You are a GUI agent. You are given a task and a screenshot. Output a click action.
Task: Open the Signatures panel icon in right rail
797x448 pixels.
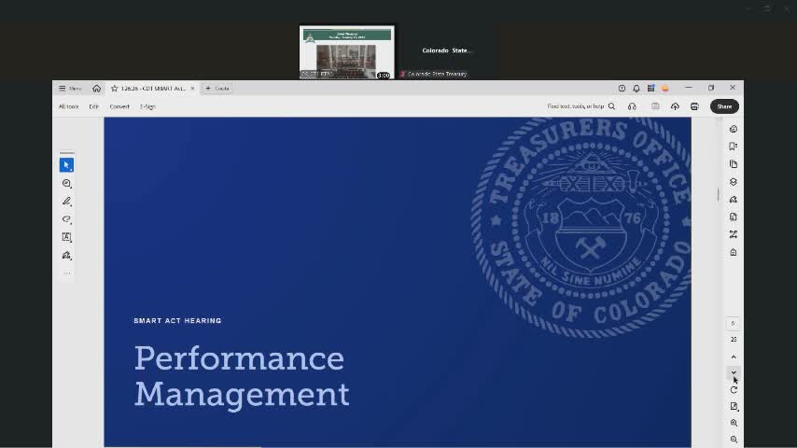coord(734,200)
